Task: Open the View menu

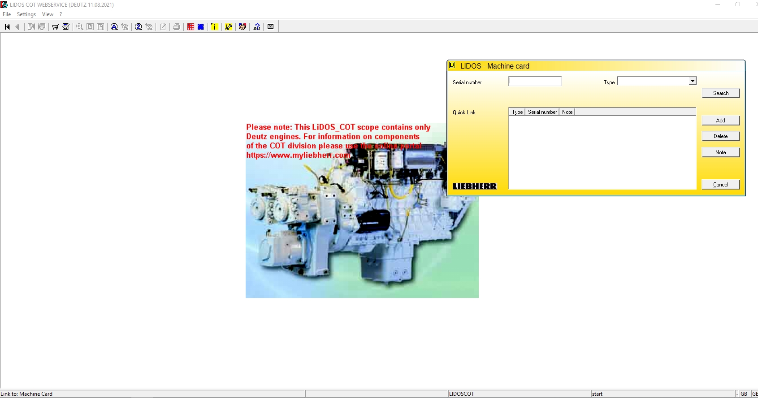Action: (48, 14)
